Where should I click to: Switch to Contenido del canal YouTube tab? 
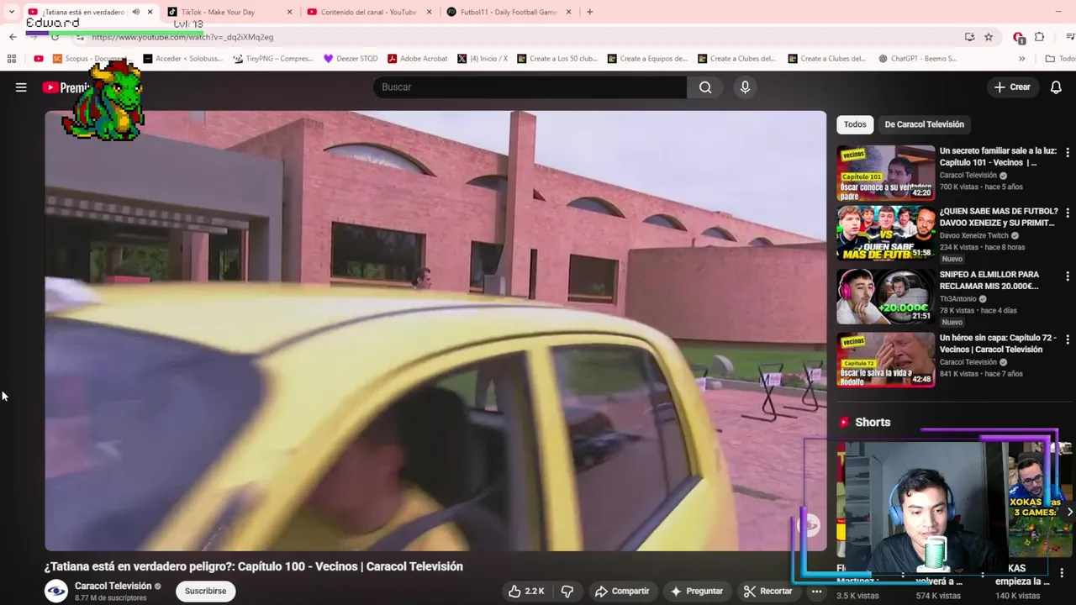coord(368,12)
